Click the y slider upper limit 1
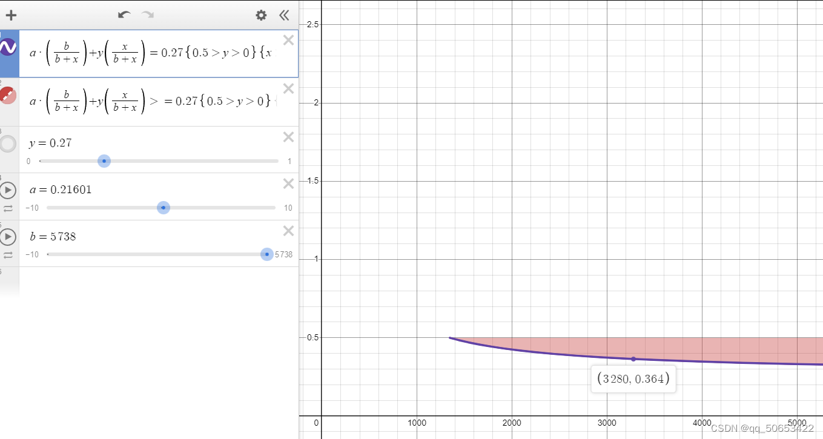Screen dimensions: 823x439 (289, 162)
